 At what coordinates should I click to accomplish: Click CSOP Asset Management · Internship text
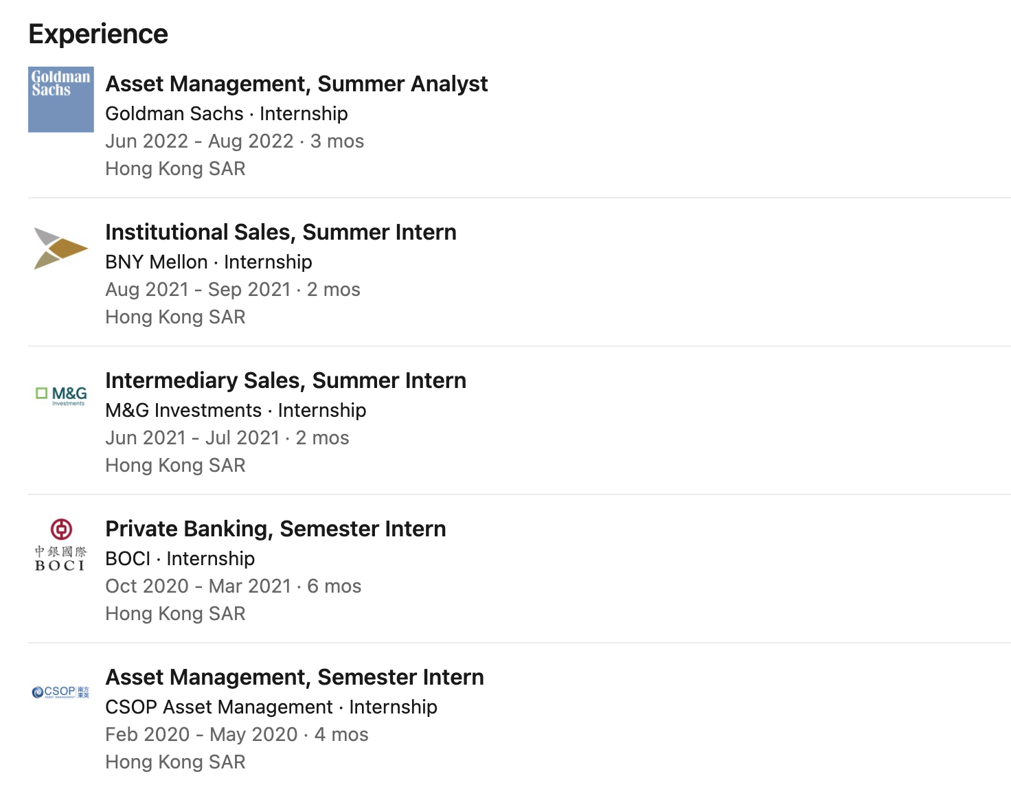tap(271, 707)
